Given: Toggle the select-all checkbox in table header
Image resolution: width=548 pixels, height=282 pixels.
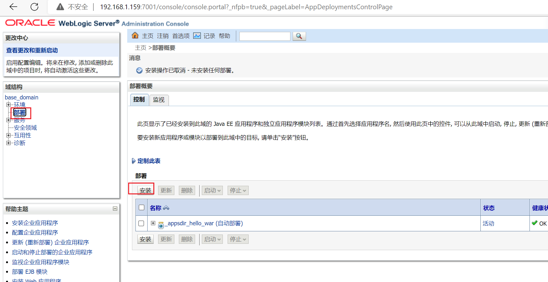Looking at the screenshot, I should point(142,207).
